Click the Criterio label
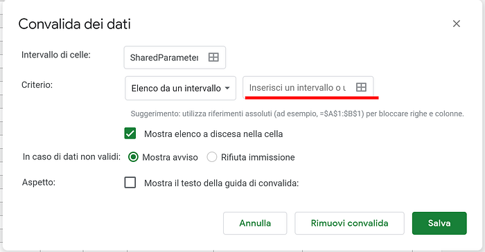 [37, 84]
